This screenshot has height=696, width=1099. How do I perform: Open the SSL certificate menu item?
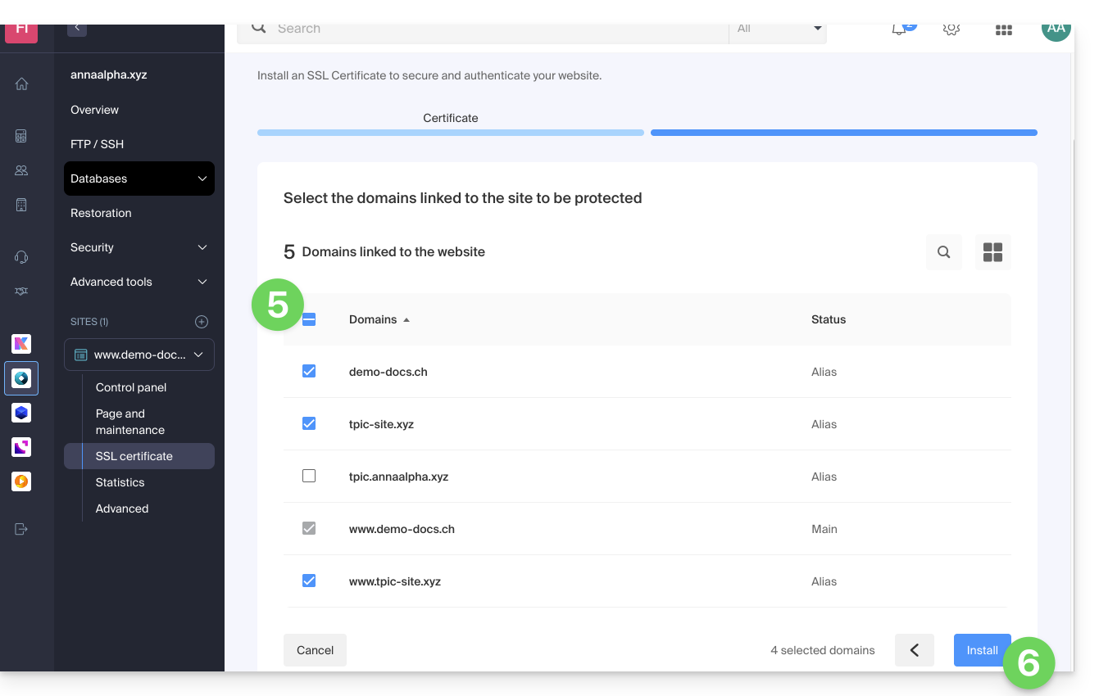pyautogui.click(x=134, y=456)
